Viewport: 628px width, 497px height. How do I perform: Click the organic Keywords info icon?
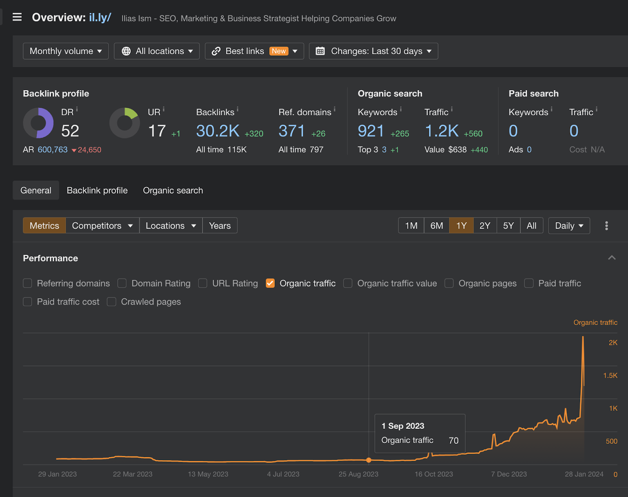pyautogui.click(x=401, y=109)
